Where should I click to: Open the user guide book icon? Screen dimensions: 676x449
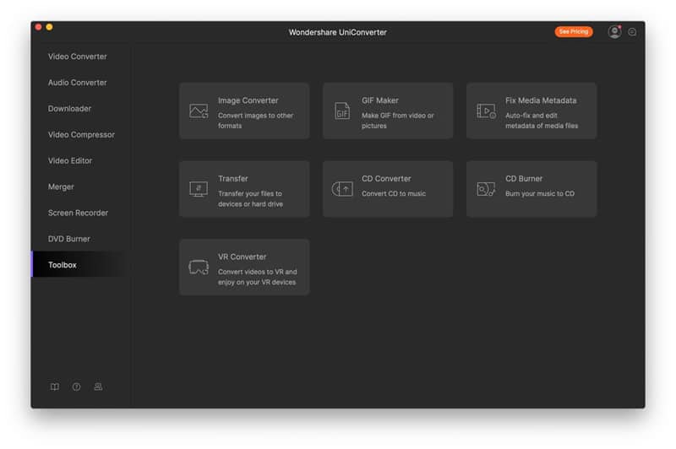tap(55, 387)
